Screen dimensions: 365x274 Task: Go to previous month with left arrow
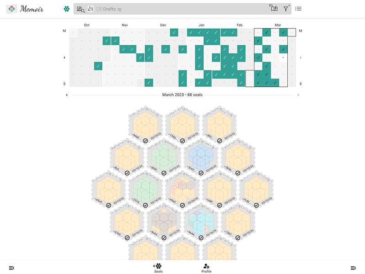click(67, 95)
